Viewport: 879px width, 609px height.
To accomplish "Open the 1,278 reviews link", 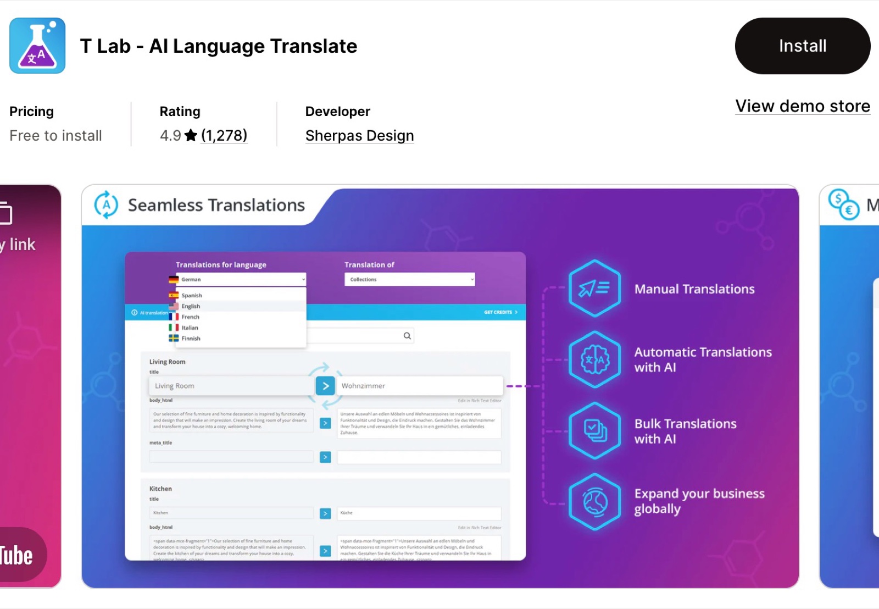I will click(224, 135).
